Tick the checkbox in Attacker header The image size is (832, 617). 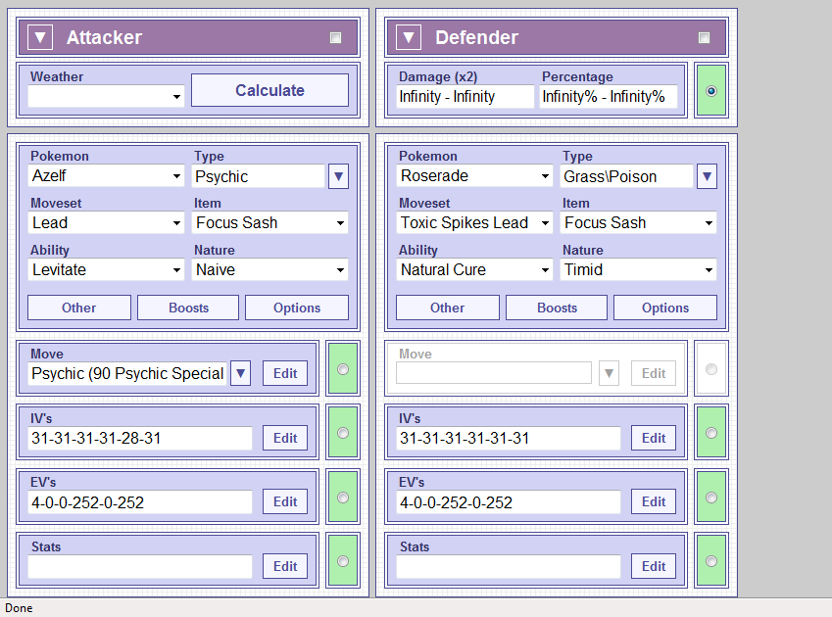pos(336,38)
